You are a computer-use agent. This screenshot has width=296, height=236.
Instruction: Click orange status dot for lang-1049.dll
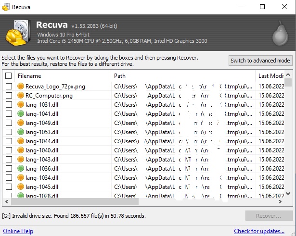tap(21, 123)
